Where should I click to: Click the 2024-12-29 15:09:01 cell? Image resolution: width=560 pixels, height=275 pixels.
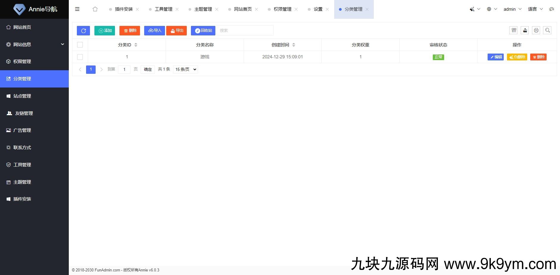(283, 57)
